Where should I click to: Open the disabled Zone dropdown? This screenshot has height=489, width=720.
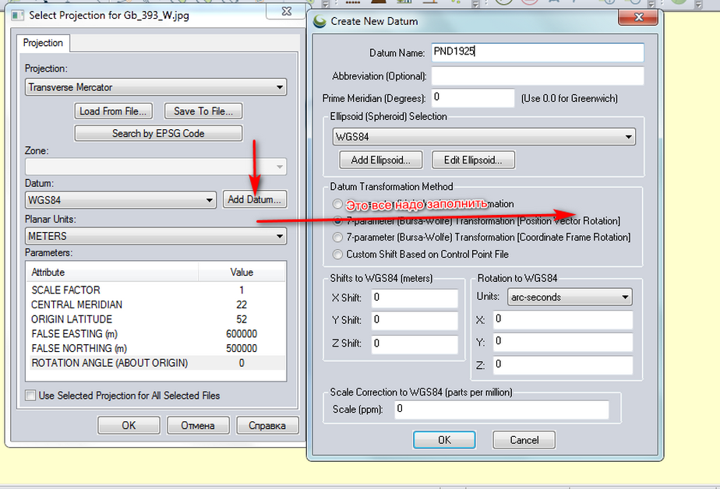(156, 167)
